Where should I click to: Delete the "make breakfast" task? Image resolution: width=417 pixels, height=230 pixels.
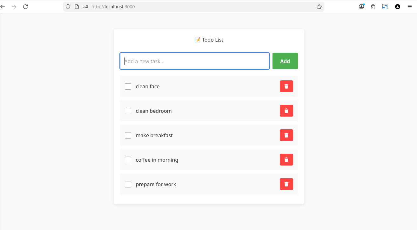(x=286, y=135)
